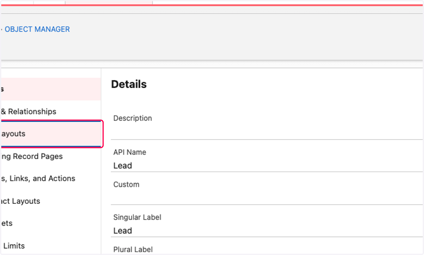Select the Details sidebar item
This screenshot has width=424, height=255.
(51, 89)
